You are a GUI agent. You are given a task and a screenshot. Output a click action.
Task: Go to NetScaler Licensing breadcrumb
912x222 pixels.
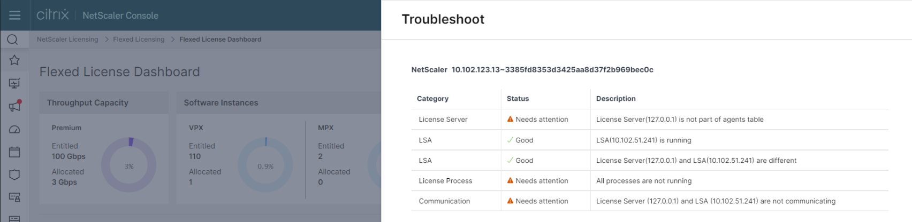pos(67,39)
